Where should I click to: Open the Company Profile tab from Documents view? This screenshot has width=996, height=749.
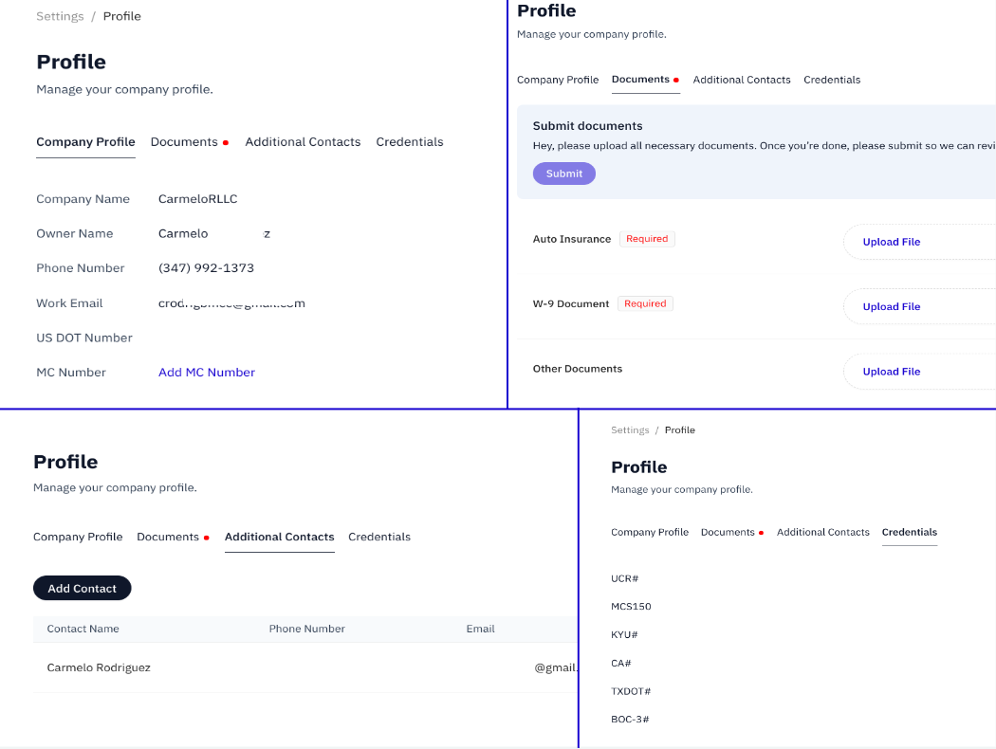click(x=558, y=80)
